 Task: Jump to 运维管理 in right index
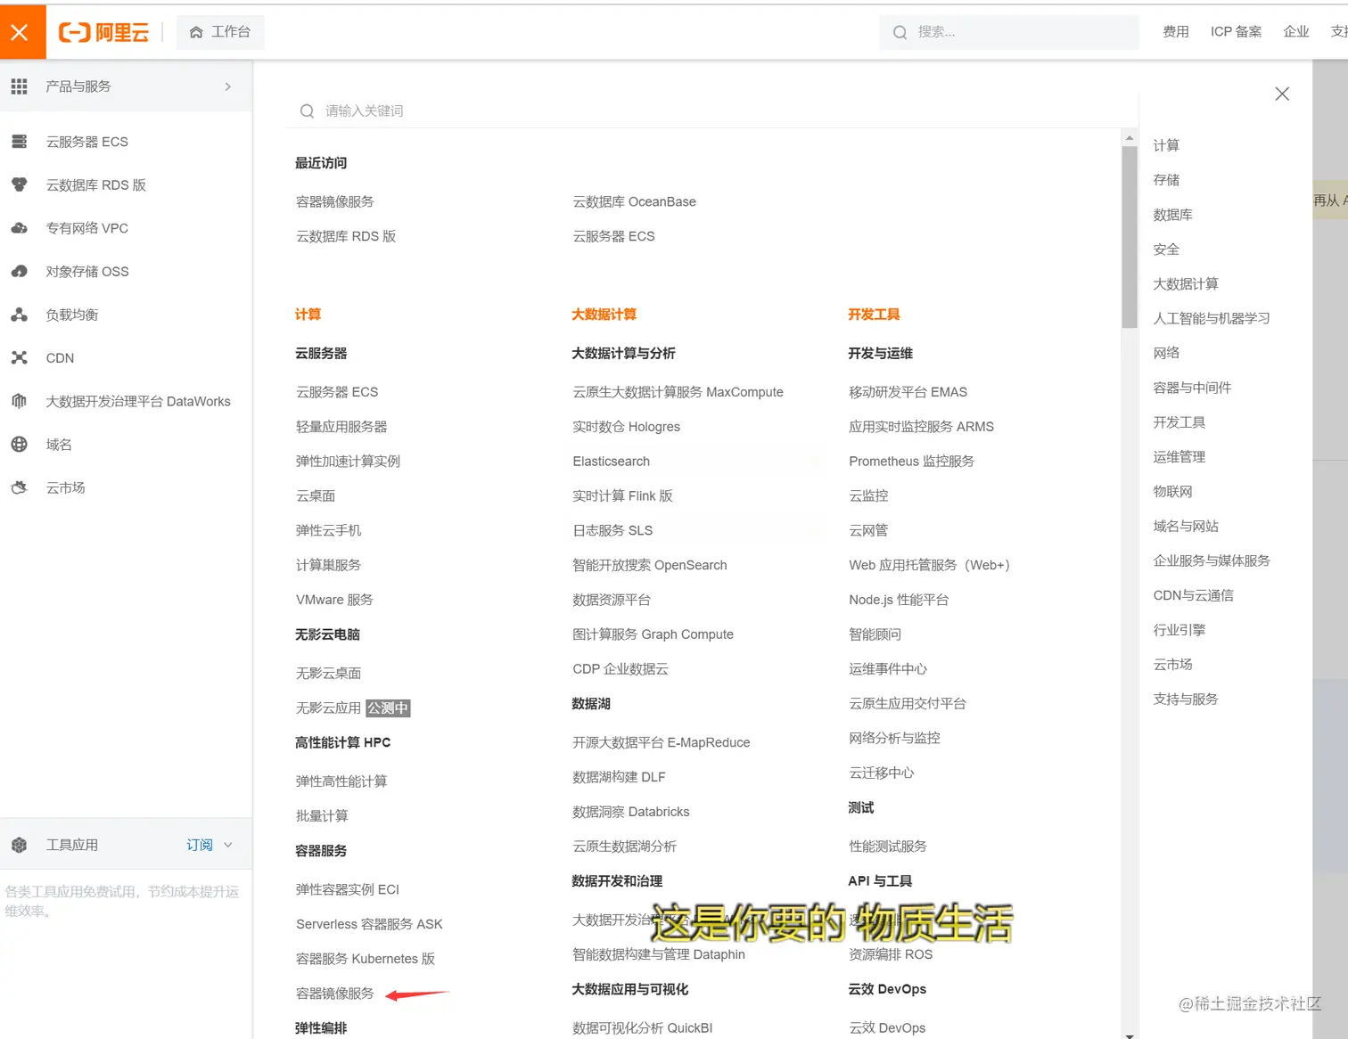[1179, 457]
